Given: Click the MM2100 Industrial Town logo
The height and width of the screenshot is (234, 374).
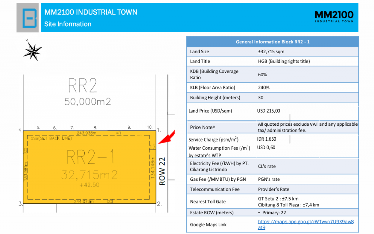Looking at the screenshot, I should [334, 17].
